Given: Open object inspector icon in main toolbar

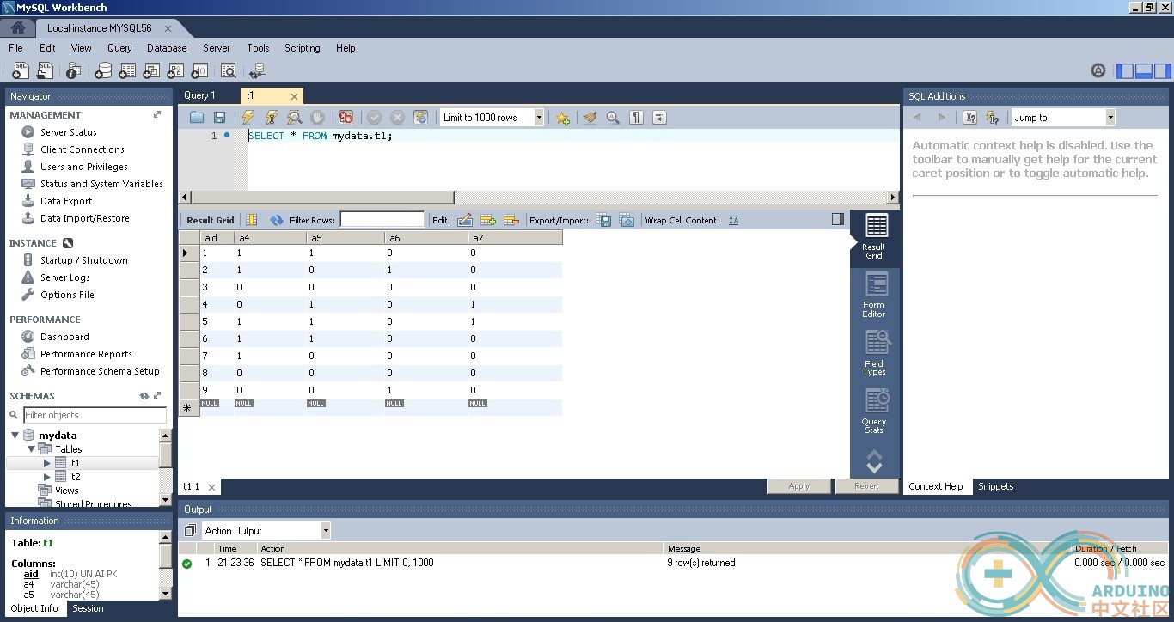Looking at the screenshot, I should (x=73, y=70).
